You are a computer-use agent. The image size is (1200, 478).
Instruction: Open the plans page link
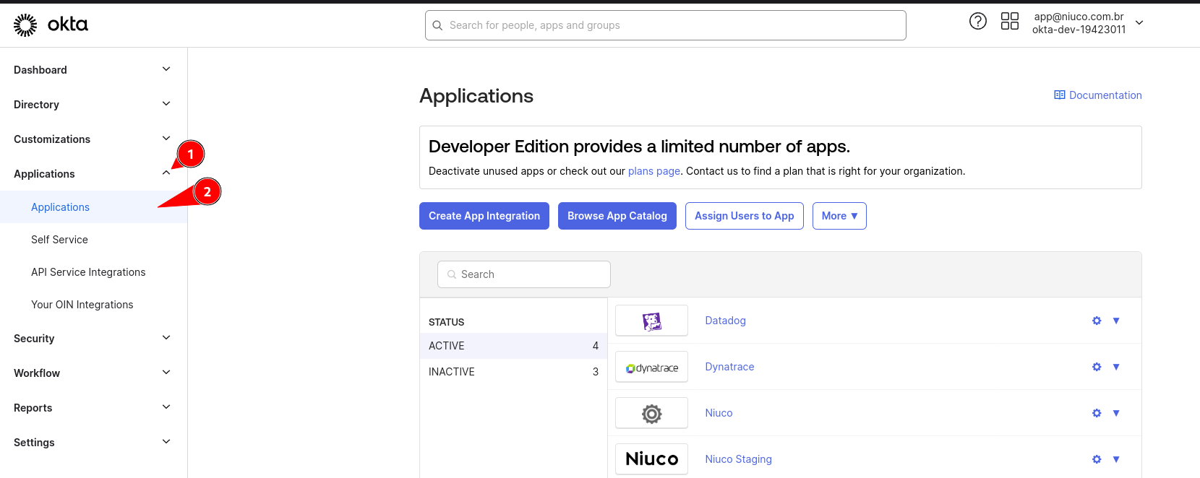click(654, 171)
